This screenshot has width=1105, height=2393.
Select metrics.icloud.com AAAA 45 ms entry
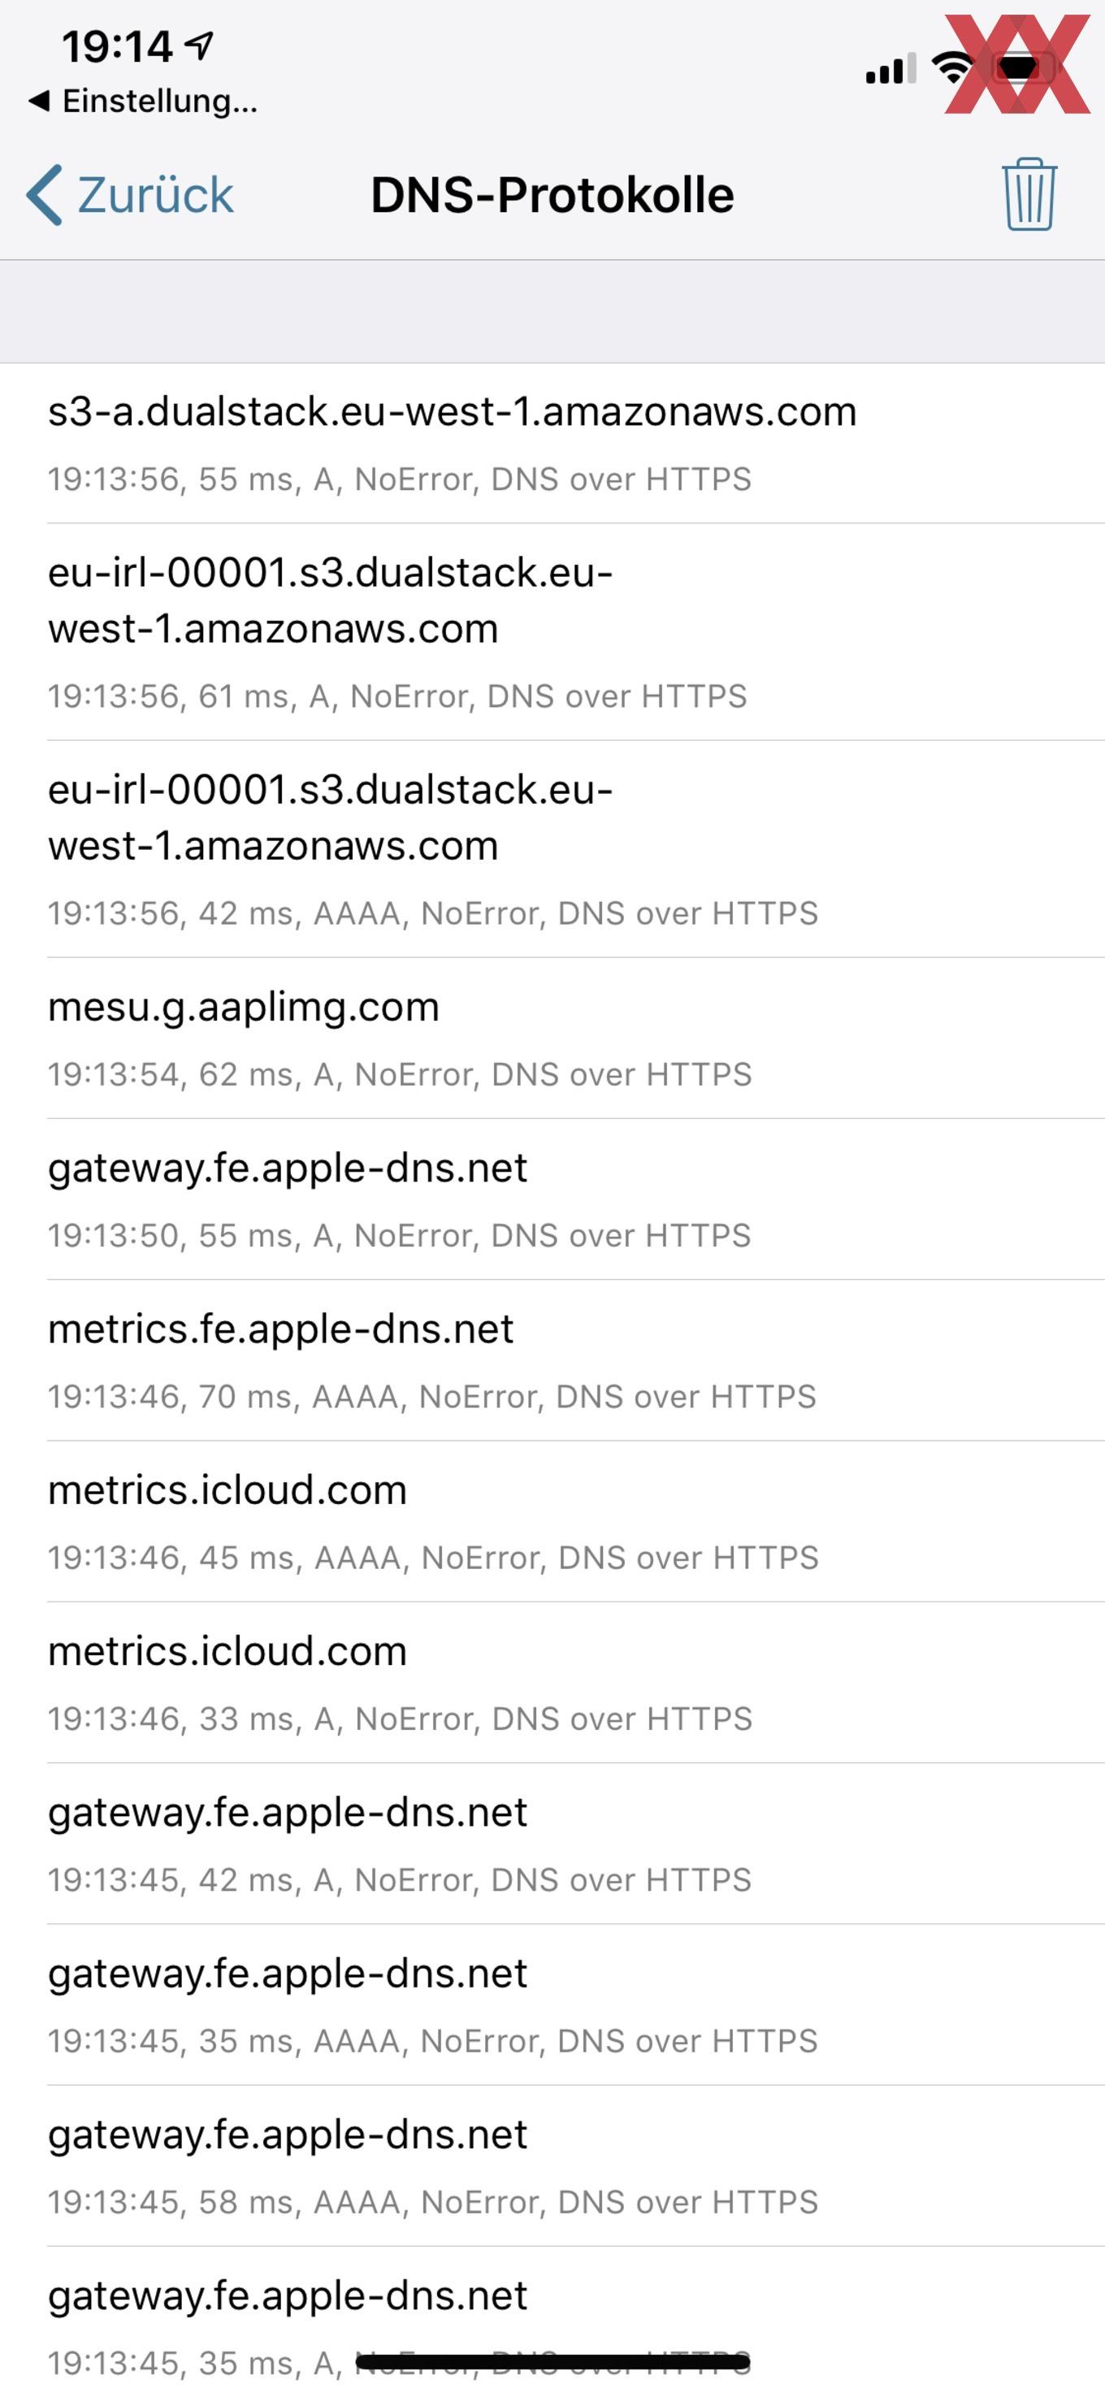click(x=552, y=1522)
